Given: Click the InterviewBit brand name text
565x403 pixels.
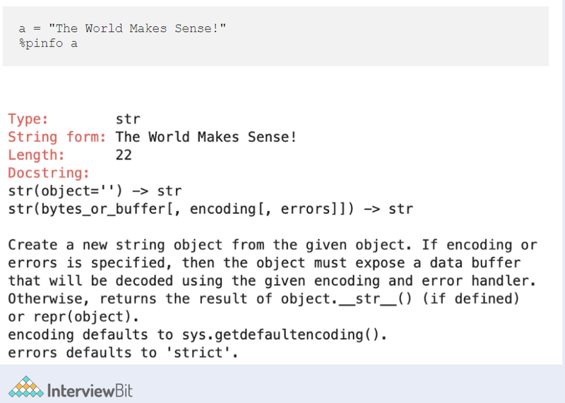Looking at the screenshot, I should tap(89, 390).
